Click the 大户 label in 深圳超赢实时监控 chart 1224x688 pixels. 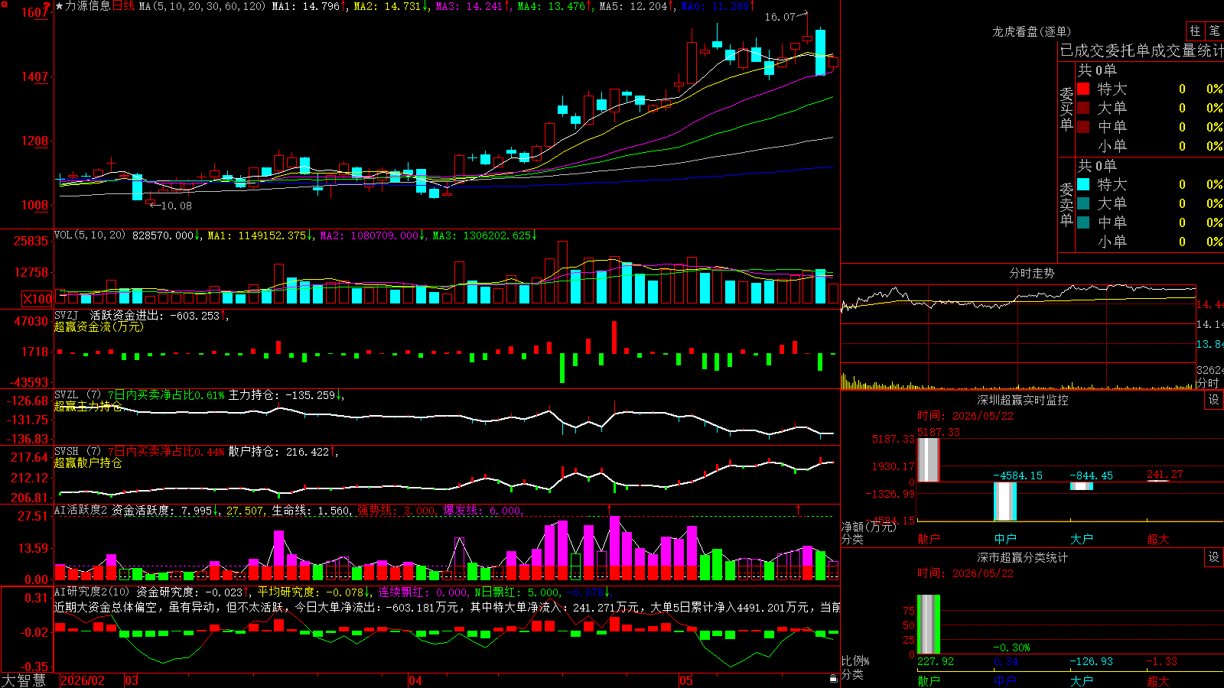pos(1082,539)
